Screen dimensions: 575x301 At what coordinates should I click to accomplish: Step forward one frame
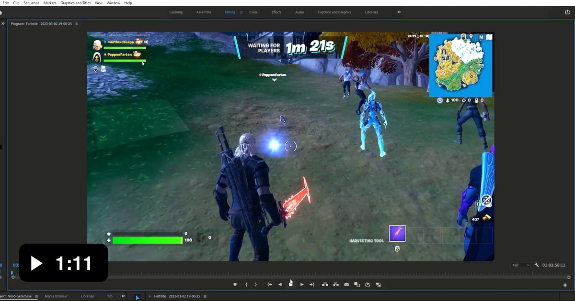click(301, 284)
